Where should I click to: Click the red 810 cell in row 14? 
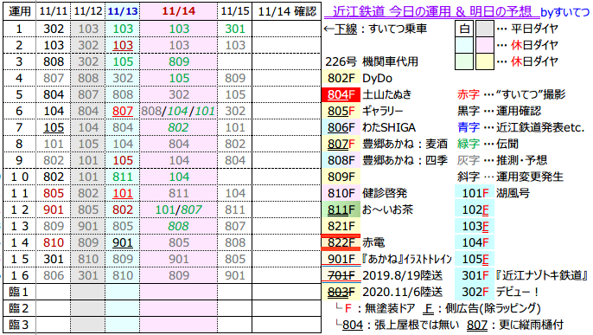point(54,242)
